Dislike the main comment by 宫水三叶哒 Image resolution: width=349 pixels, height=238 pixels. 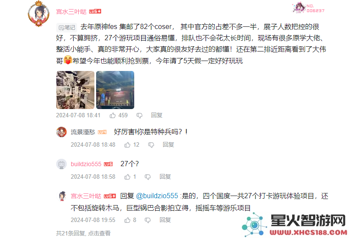click(x=139, y=116)
